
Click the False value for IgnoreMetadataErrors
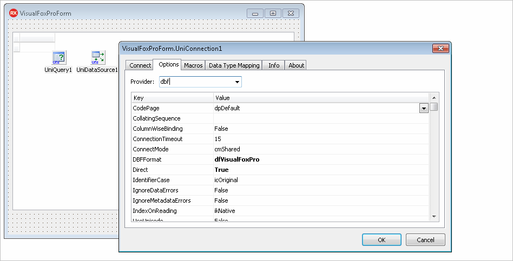(321, 200)
